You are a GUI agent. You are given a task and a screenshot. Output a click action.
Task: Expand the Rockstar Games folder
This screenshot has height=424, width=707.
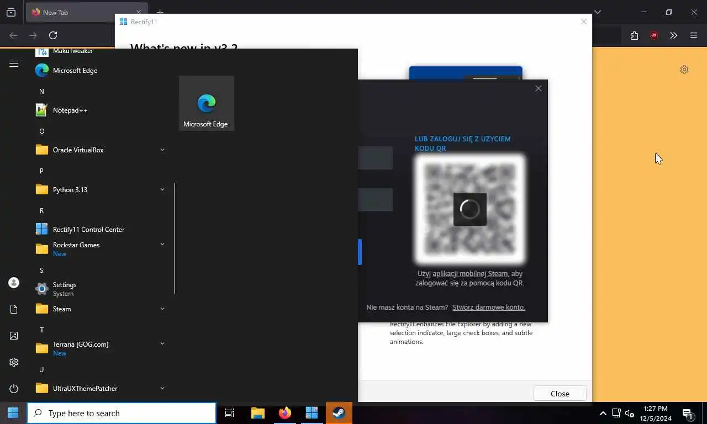coord(99,249)
